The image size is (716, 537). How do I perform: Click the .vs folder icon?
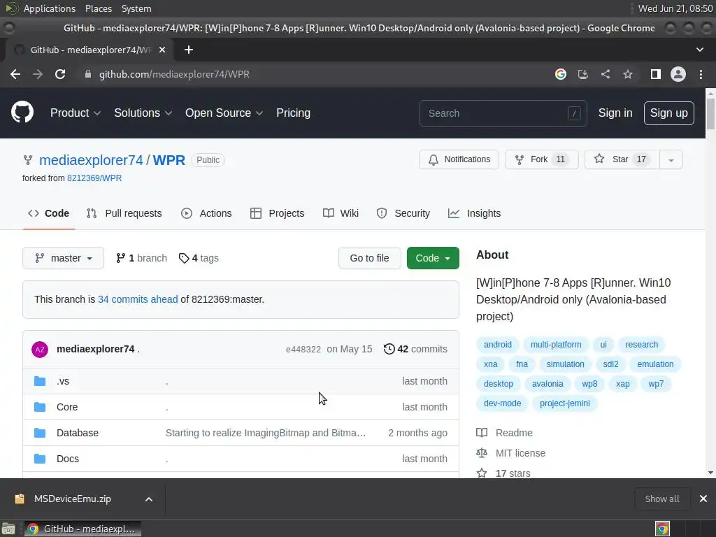40,381
